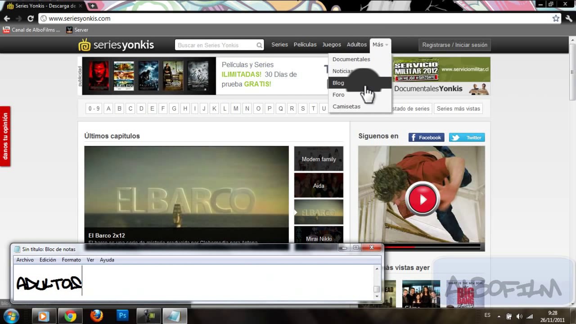Viewport: 576px width, 324px height.
Task: Launch Firefox from the taskbar
Action: (x=96, y=316)
